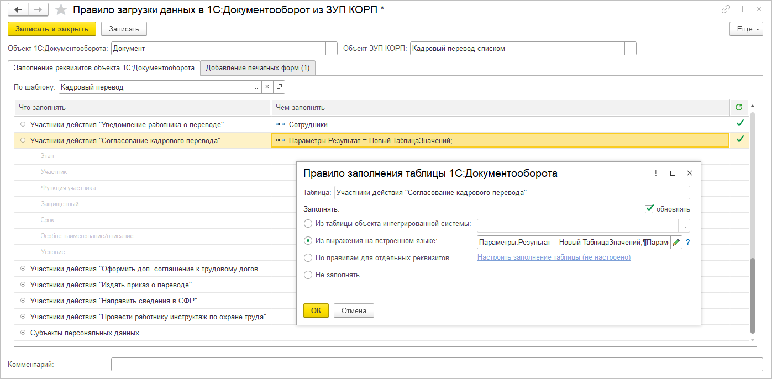Click the Записать button
Screen dimensions: 772x379
(x=124, y=29)
